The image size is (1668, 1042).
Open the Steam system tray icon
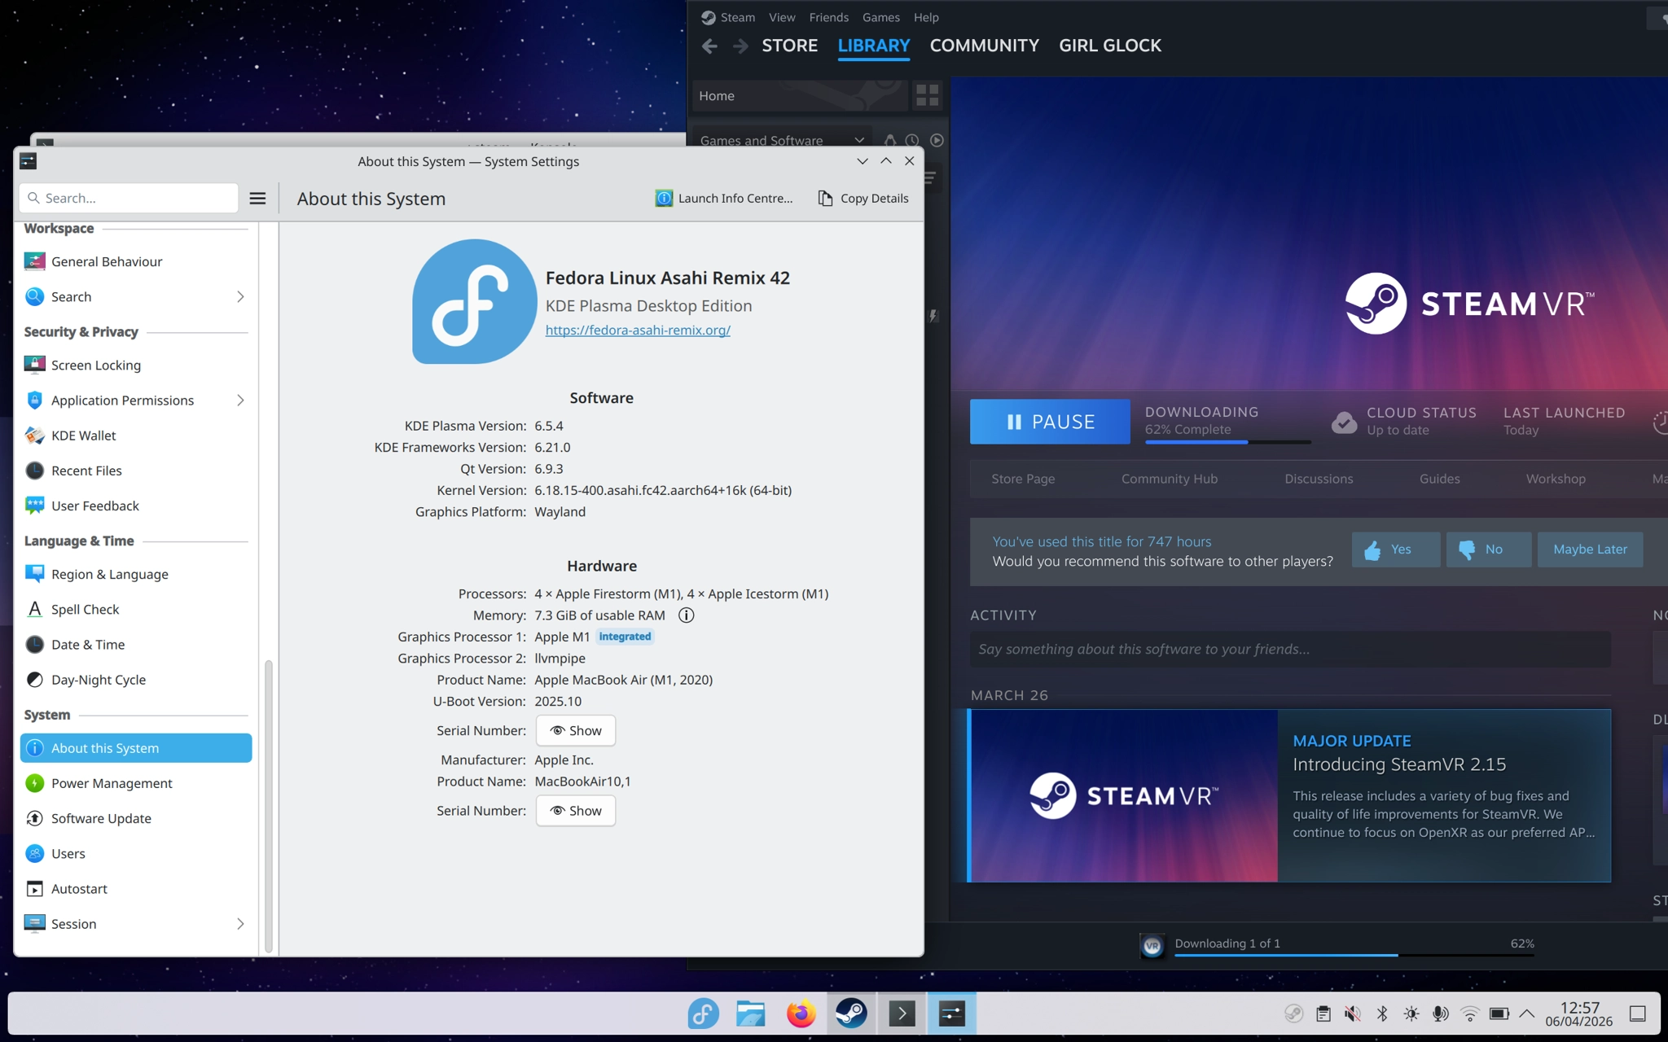click(1293, 1014)
